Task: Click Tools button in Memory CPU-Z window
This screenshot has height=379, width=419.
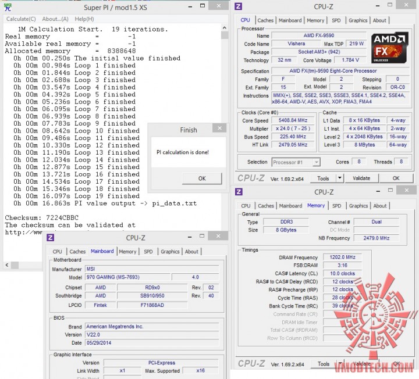Action: 324,364
